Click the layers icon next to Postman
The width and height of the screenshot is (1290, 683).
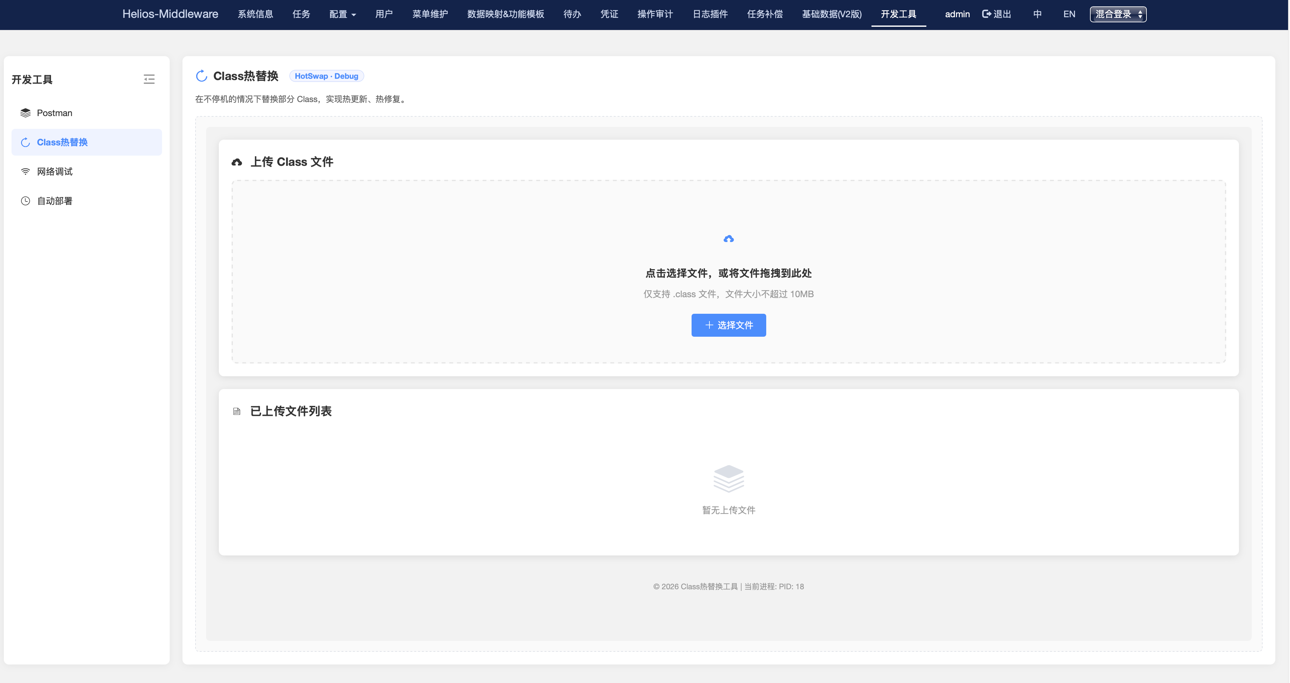(x=25, y=113)
